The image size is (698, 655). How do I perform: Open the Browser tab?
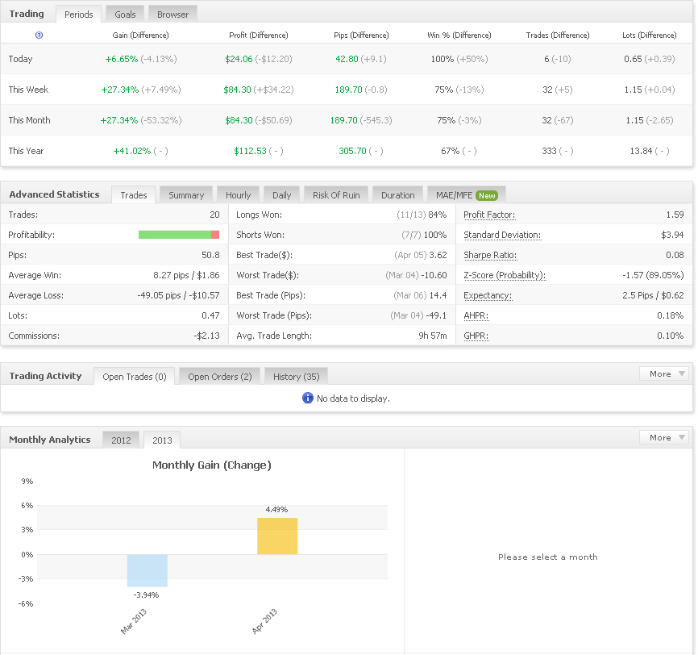click(x=172, y=15)
